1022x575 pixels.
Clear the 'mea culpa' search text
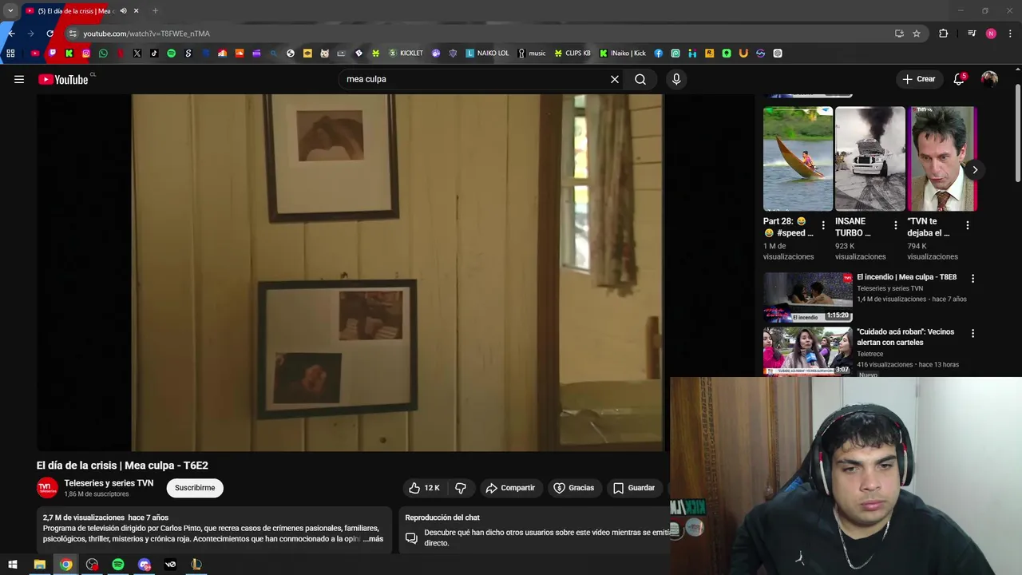click(x=615, y=79)
